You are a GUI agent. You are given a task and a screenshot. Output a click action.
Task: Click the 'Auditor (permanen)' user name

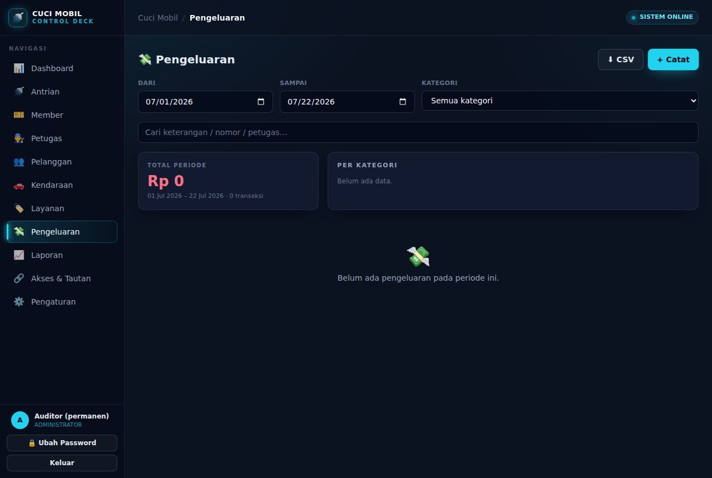click(x=72, y=416)
